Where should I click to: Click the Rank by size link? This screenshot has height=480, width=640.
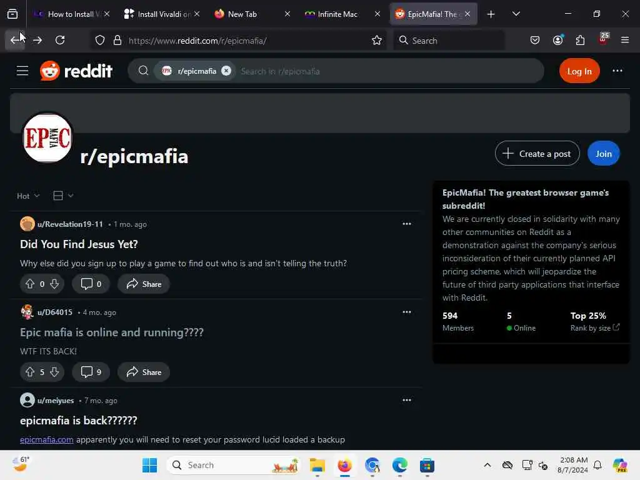click(595, 327)
